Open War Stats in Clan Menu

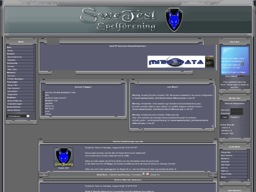pyautogui.click(x=225, y=165)
